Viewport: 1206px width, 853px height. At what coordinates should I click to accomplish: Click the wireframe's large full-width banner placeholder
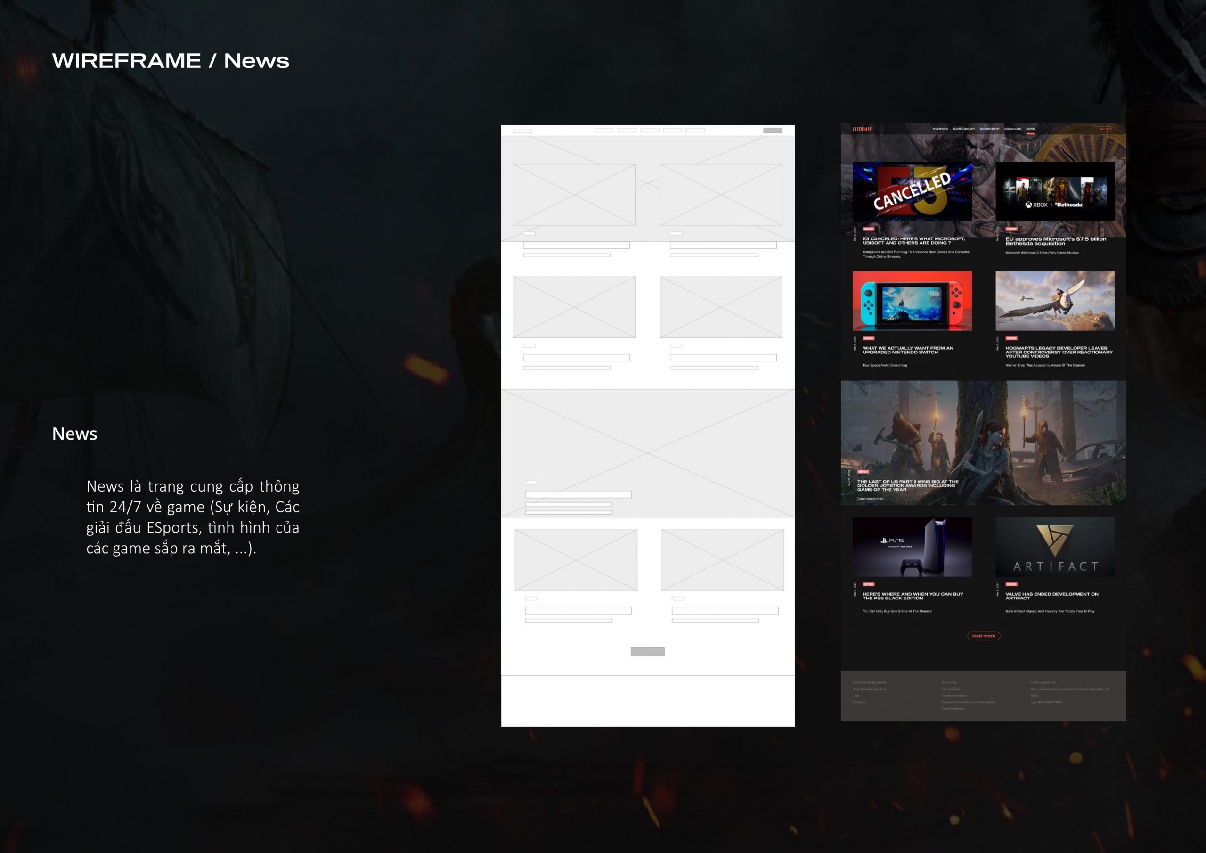[x=648, y=453]
